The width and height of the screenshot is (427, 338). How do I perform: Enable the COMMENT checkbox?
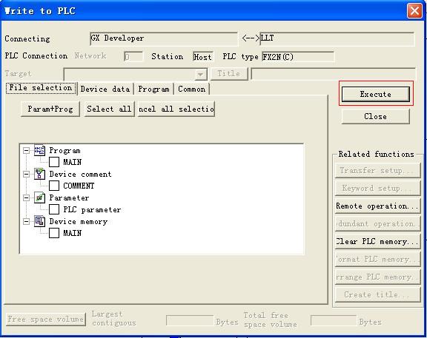tap(54, 186)
